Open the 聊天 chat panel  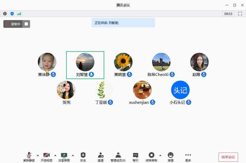[136, 157]
